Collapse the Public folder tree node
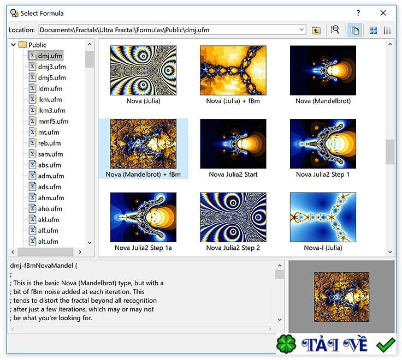Viewport: 402px width, 360px height. click(13, 45)
